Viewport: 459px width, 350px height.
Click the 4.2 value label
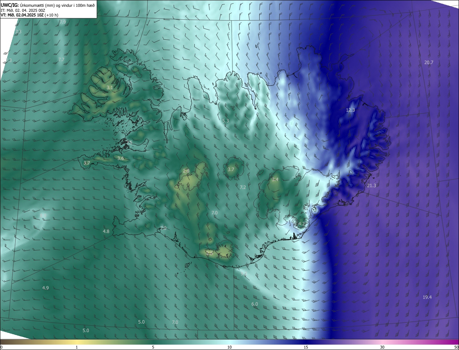(302, 224)
